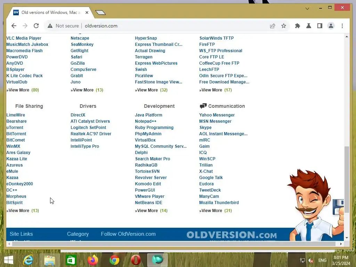Screen dimensions: 356x267
Task: Launch Firefox from the taskbar
Action: (92, 260)
